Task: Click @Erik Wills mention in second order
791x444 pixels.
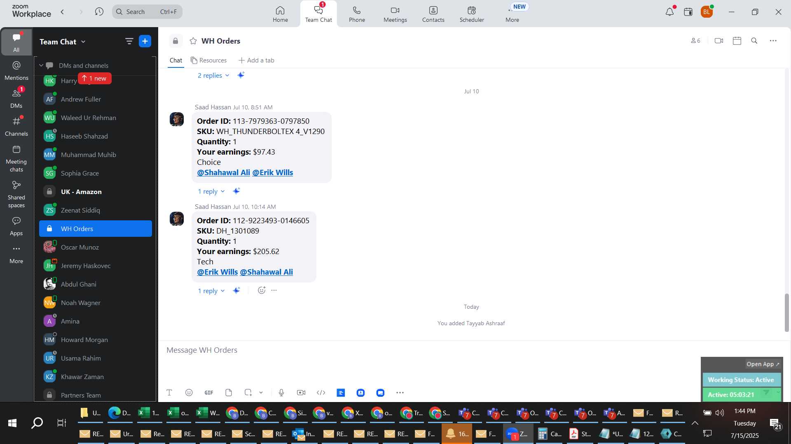Action: click(x=217, y=272)
